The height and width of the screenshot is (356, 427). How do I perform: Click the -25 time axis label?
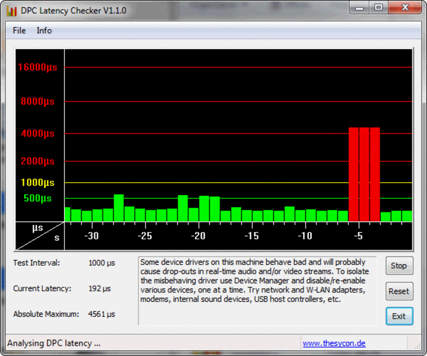point(145,236)
